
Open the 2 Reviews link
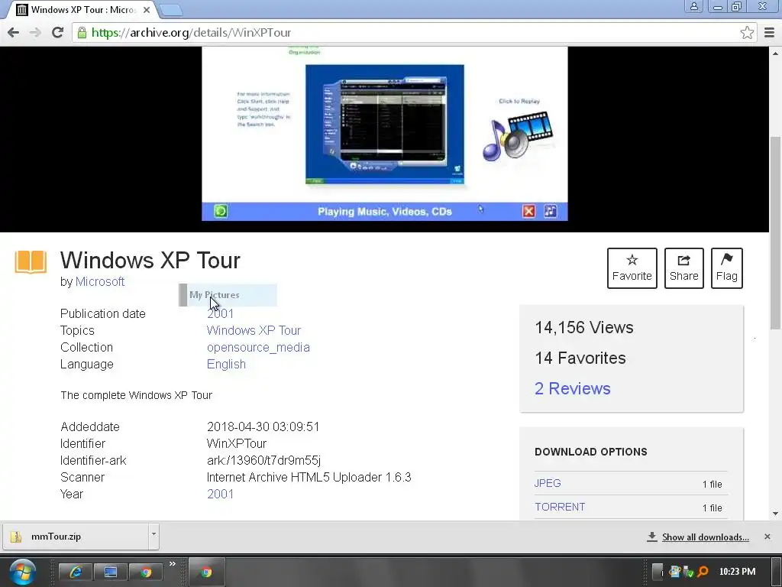click(573, 388)
